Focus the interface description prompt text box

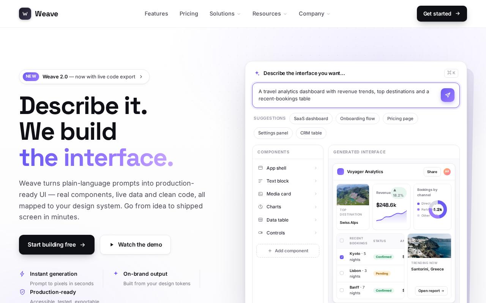pos(356,95)
